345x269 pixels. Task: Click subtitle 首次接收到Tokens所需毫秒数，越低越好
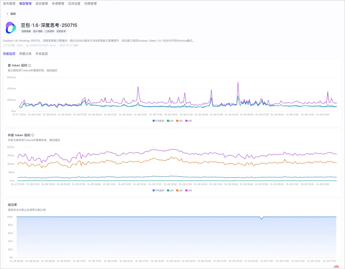pyautogui.click(x=33, y=70)
